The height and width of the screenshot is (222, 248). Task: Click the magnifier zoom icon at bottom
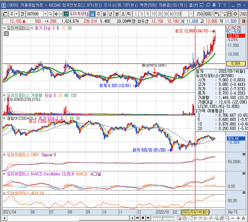227,218
